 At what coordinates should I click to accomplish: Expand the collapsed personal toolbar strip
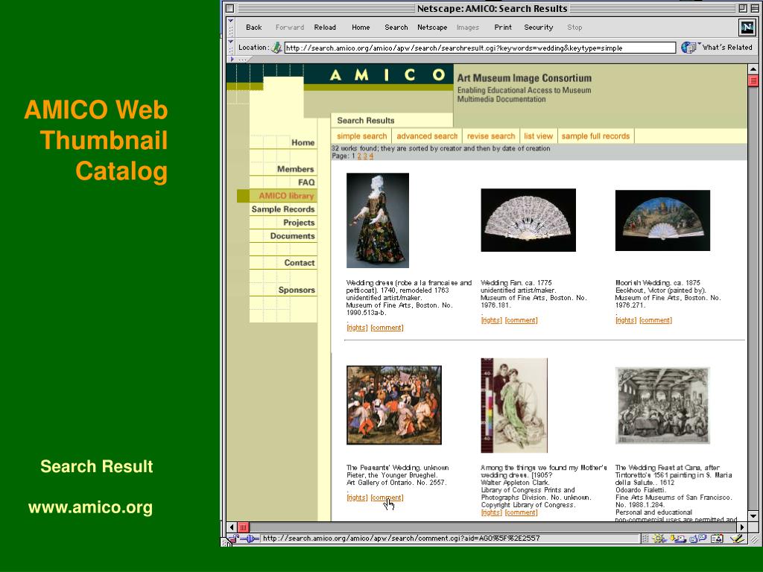[238, 60]
